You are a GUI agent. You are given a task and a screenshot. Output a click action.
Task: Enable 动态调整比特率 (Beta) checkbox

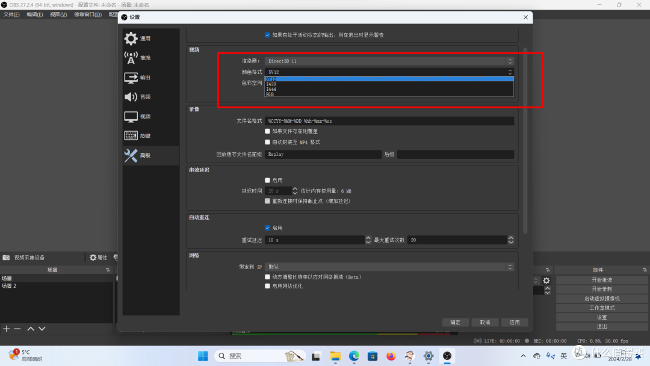(267, 277)
